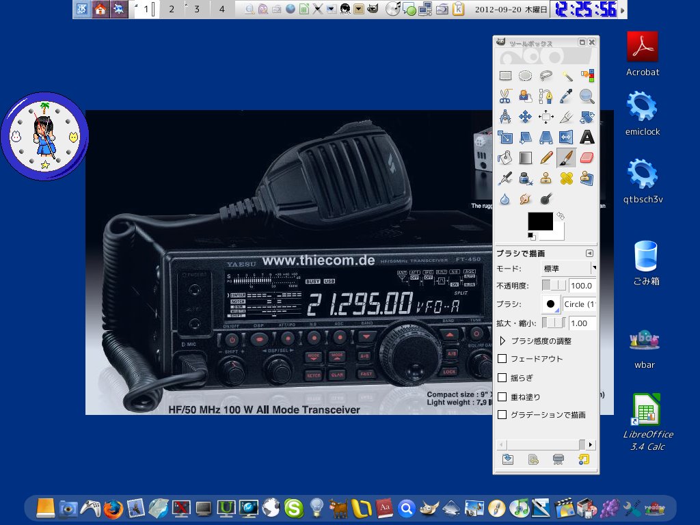
Task: Select the Paintbrush tool
Action: pos(566,157)
